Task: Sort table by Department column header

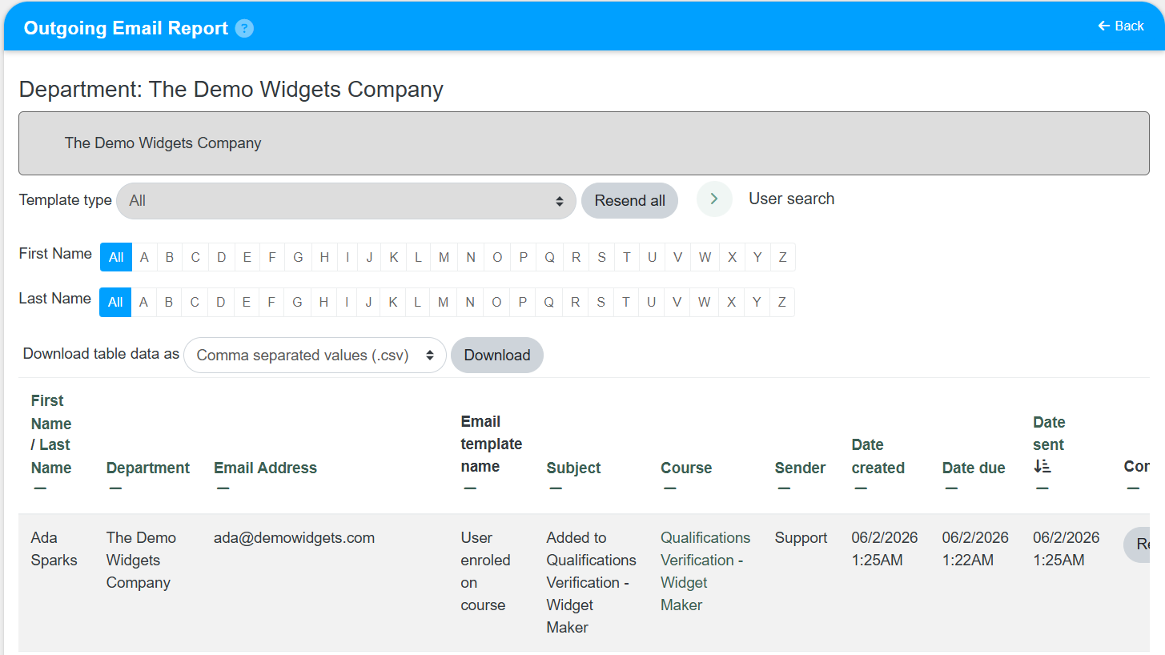Action: 148,468
